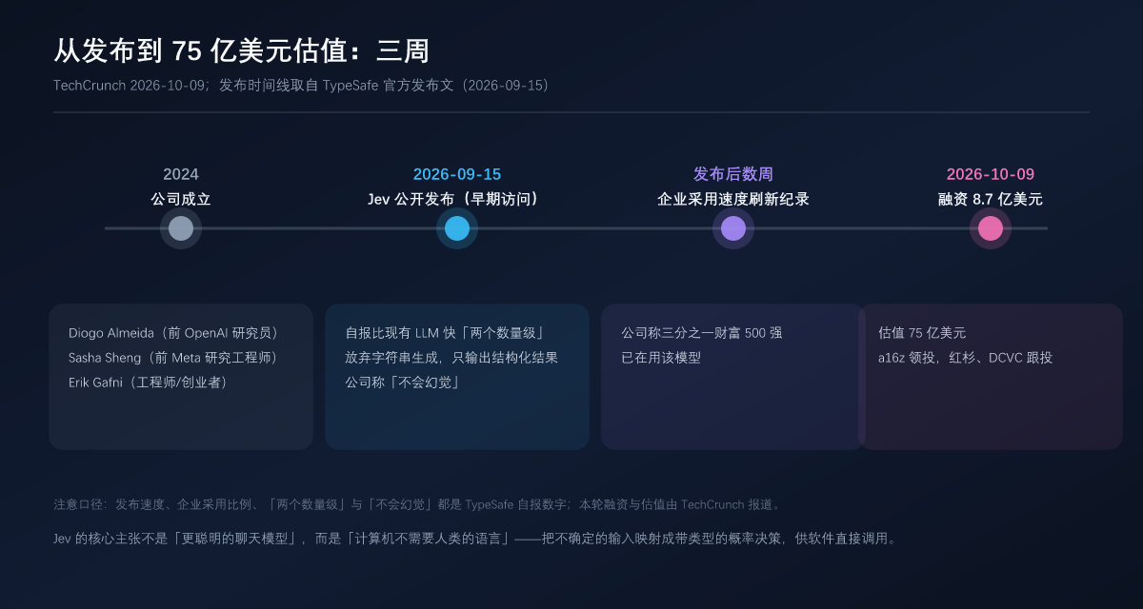Select the title 从发布到 75 亿美元估值：三周

(x=242, y=50)
